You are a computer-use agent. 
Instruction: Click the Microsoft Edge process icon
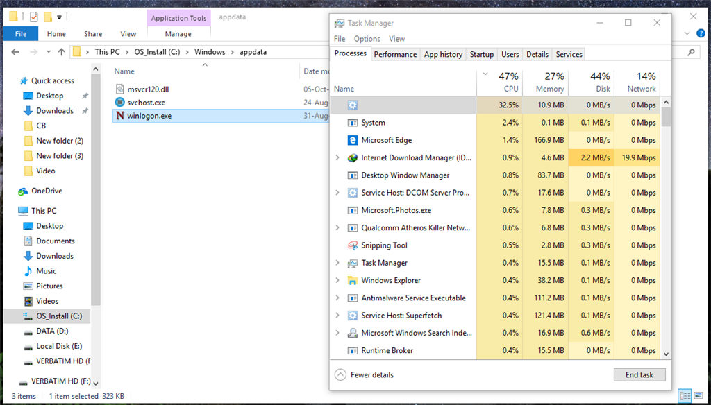point(352,141)
